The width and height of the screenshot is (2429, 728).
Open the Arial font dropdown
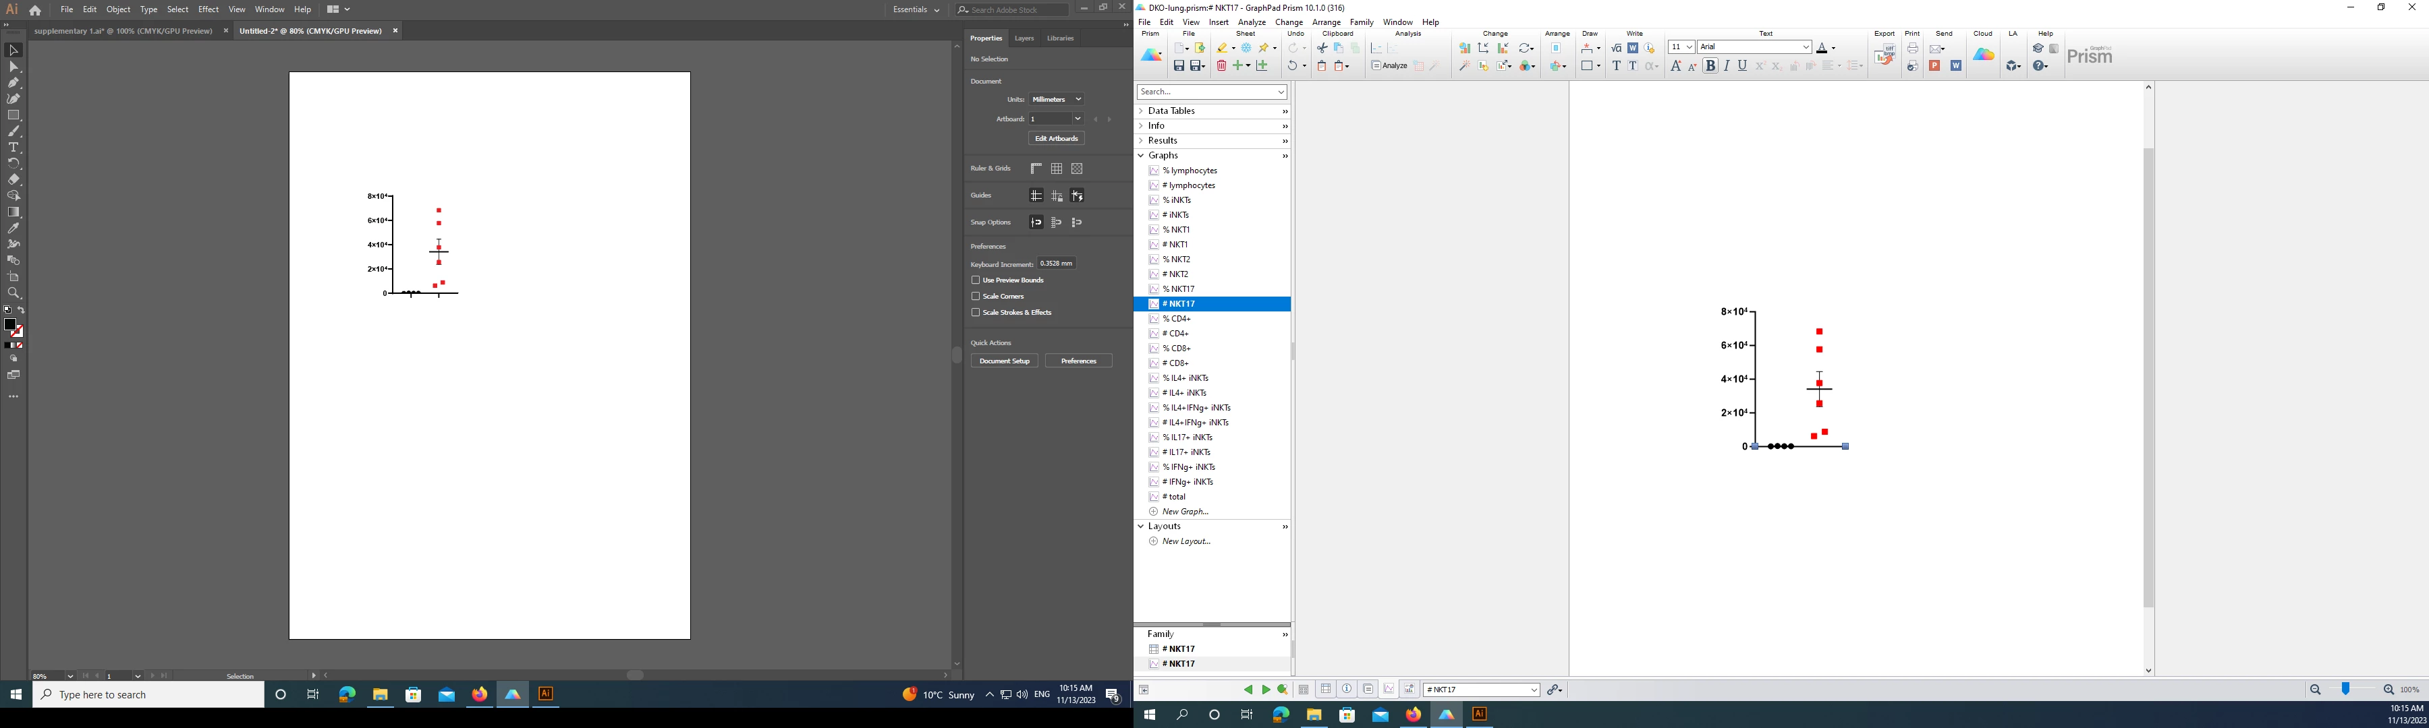point(1806,47)
